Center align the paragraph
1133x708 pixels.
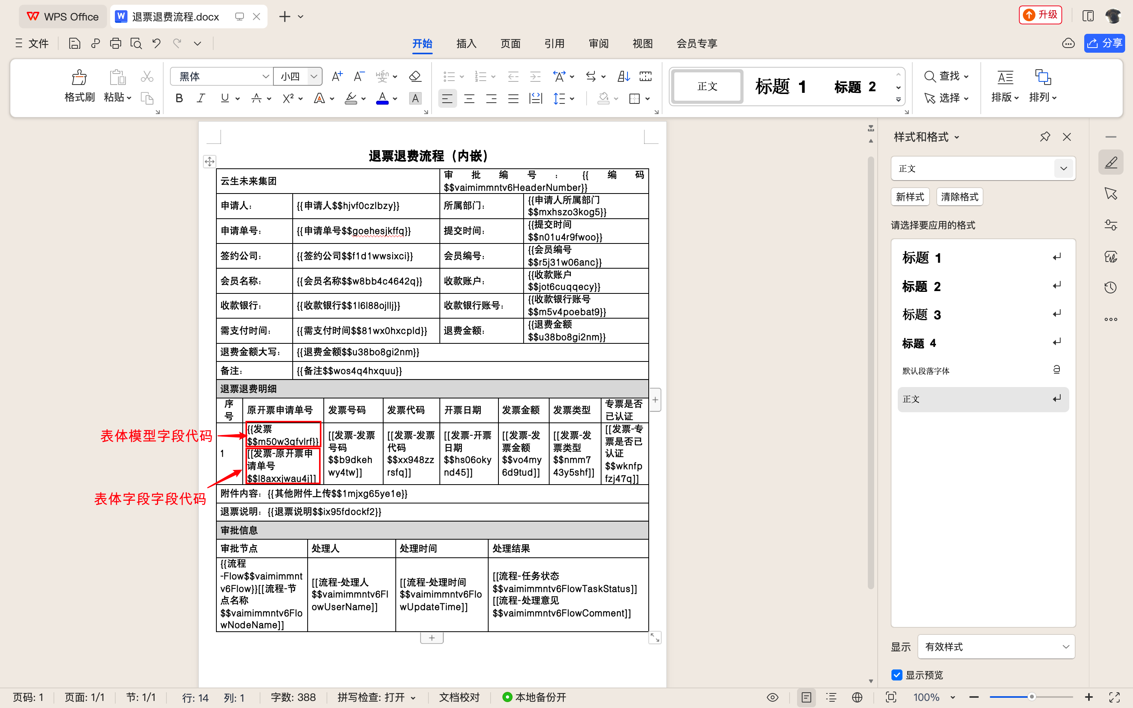click(x=469, y=99)
